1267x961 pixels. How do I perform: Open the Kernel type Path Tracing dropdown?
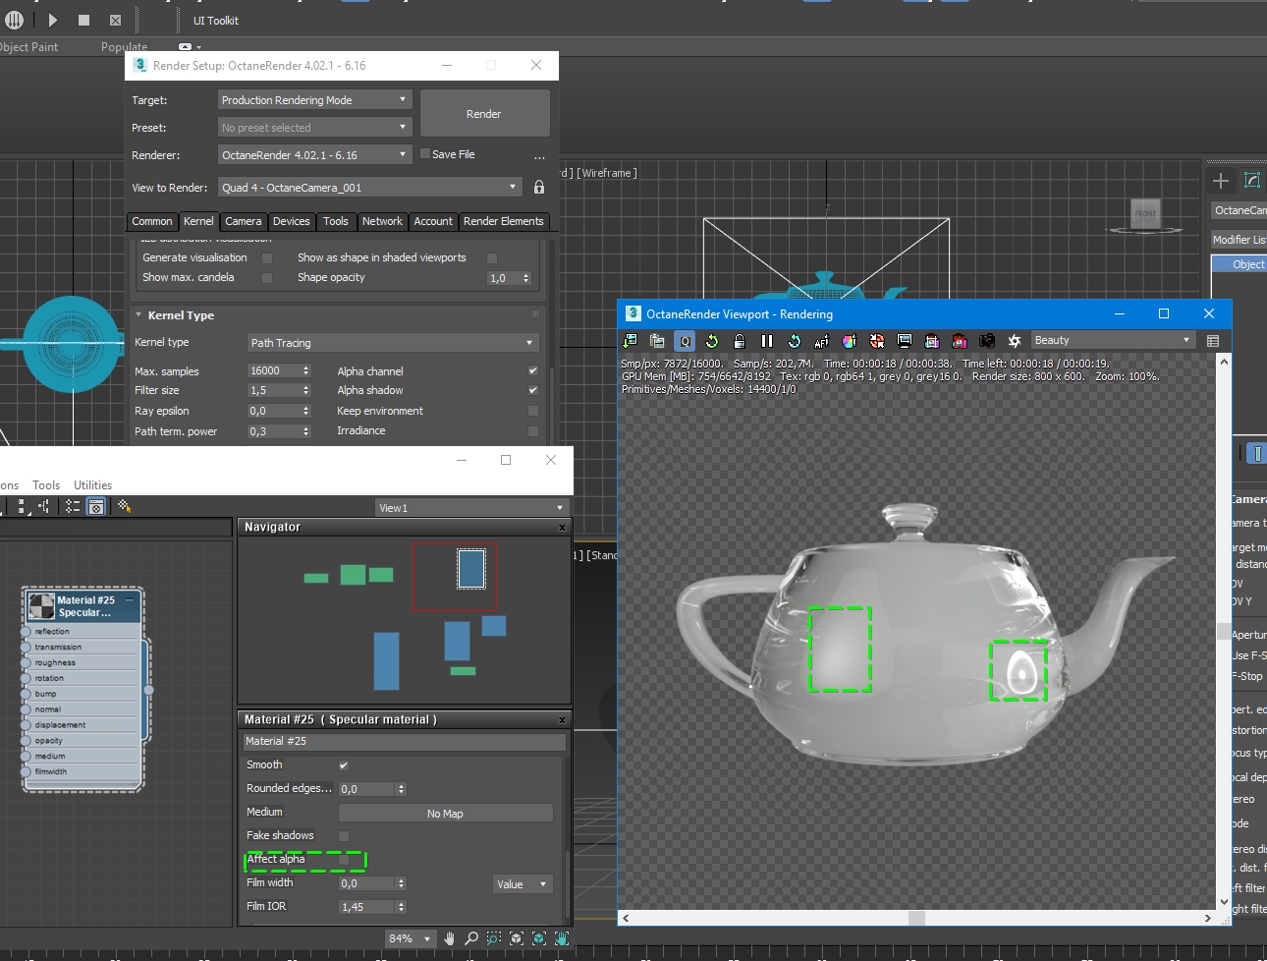pos(392,343)
